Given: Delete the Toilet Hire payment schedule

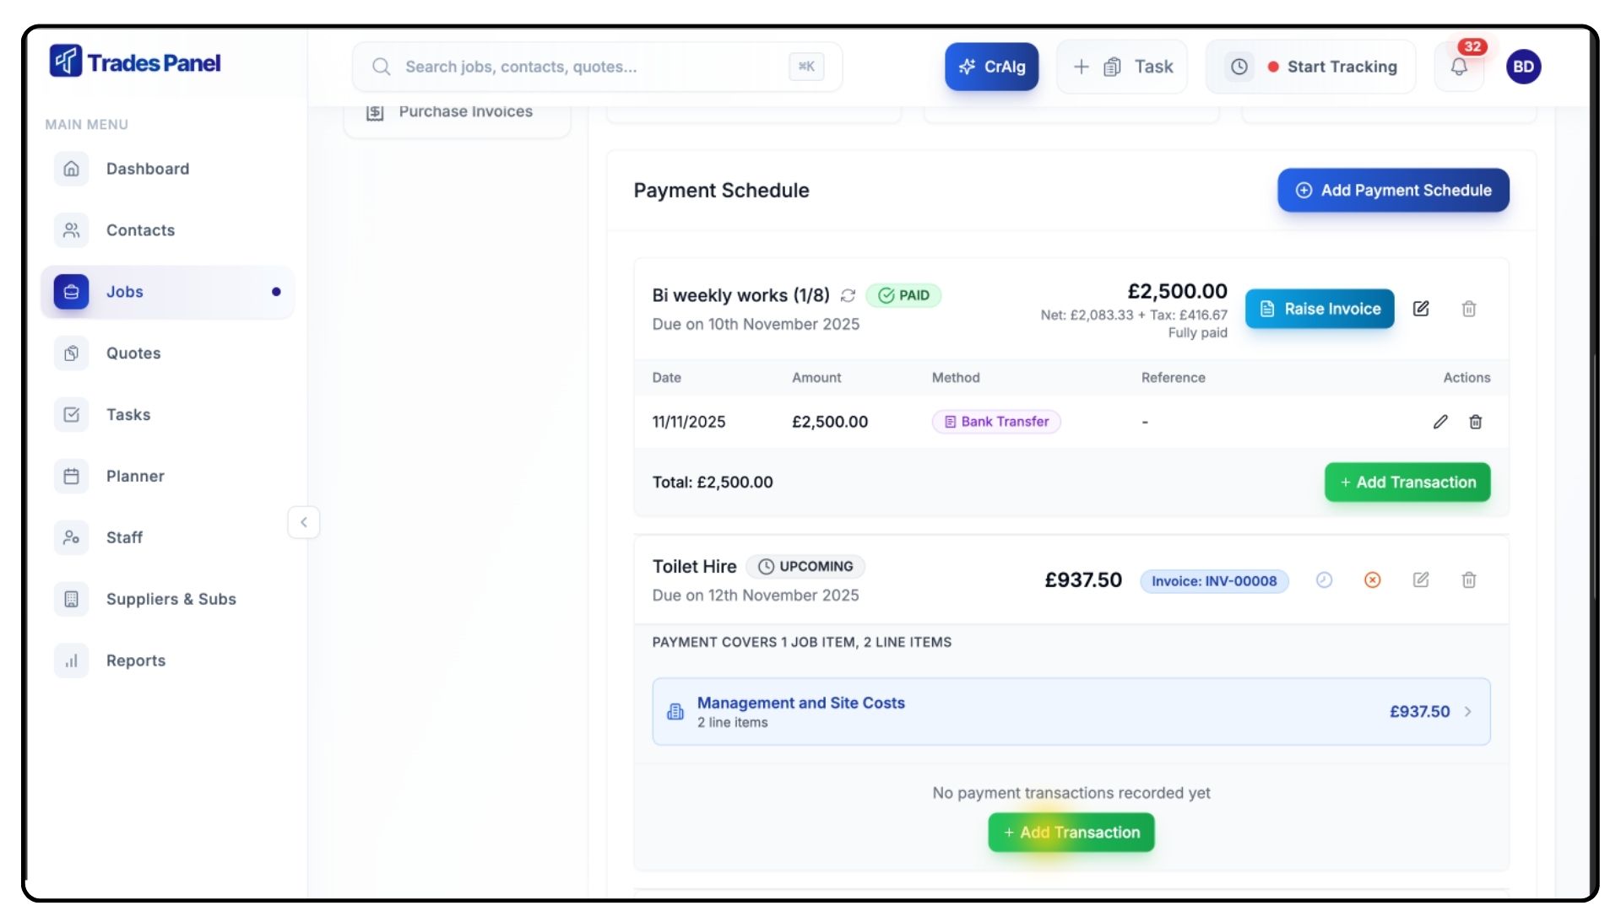Looking at the screenshot, I should 1469,580.
